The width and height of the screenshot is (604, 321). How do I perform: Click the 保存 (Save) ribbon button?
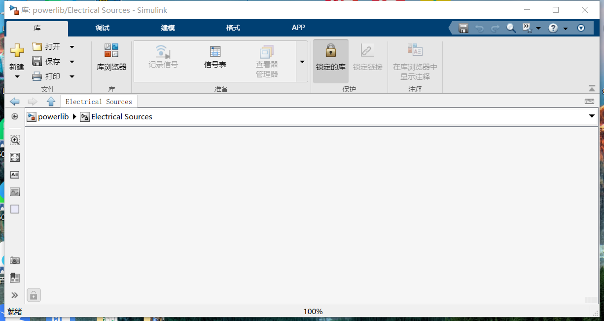coord(46,62)
